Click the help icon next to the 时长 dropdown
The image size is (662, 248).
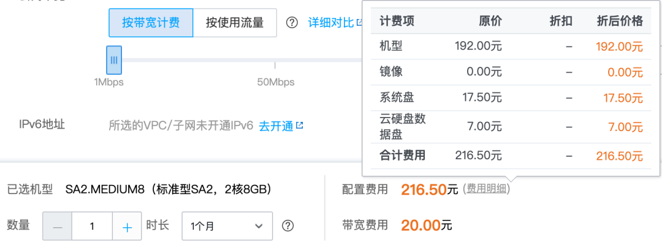click(x=287, y=226)
